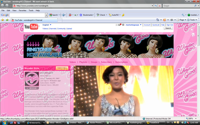
Task: Open the channel Subscribers link
Action: [106, 62]
